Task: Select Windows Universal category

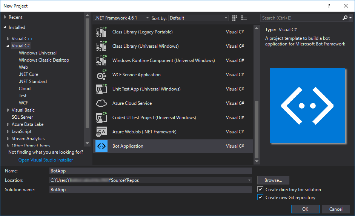Action: click(38, 53)
